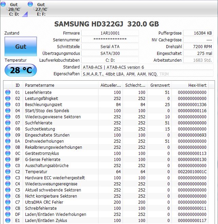This screenshot has width=218, height=224.
Task: Click status orb for UltraDMA CRC Fehler
Action: point(8,202)
